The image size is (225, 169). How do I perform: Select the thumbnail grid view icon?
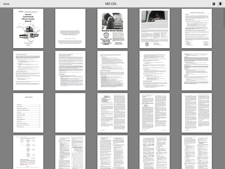click(214, 4)
